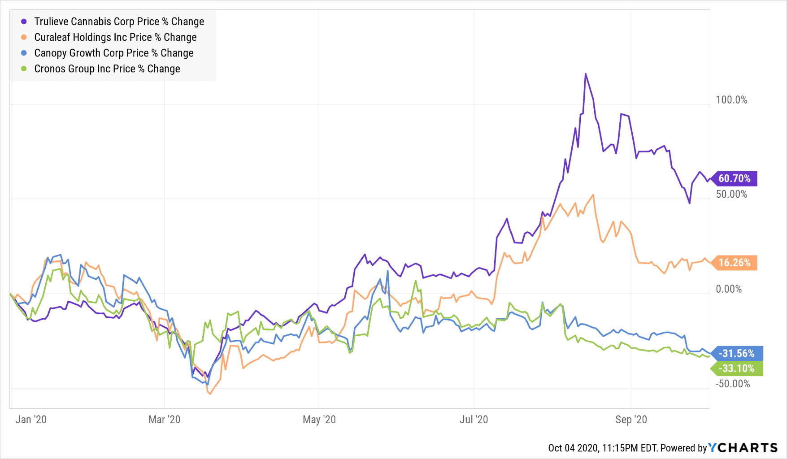Screen dimensions: 787x459
Task: Click the purple 60.70% value tag
Action: click(734, 178)
